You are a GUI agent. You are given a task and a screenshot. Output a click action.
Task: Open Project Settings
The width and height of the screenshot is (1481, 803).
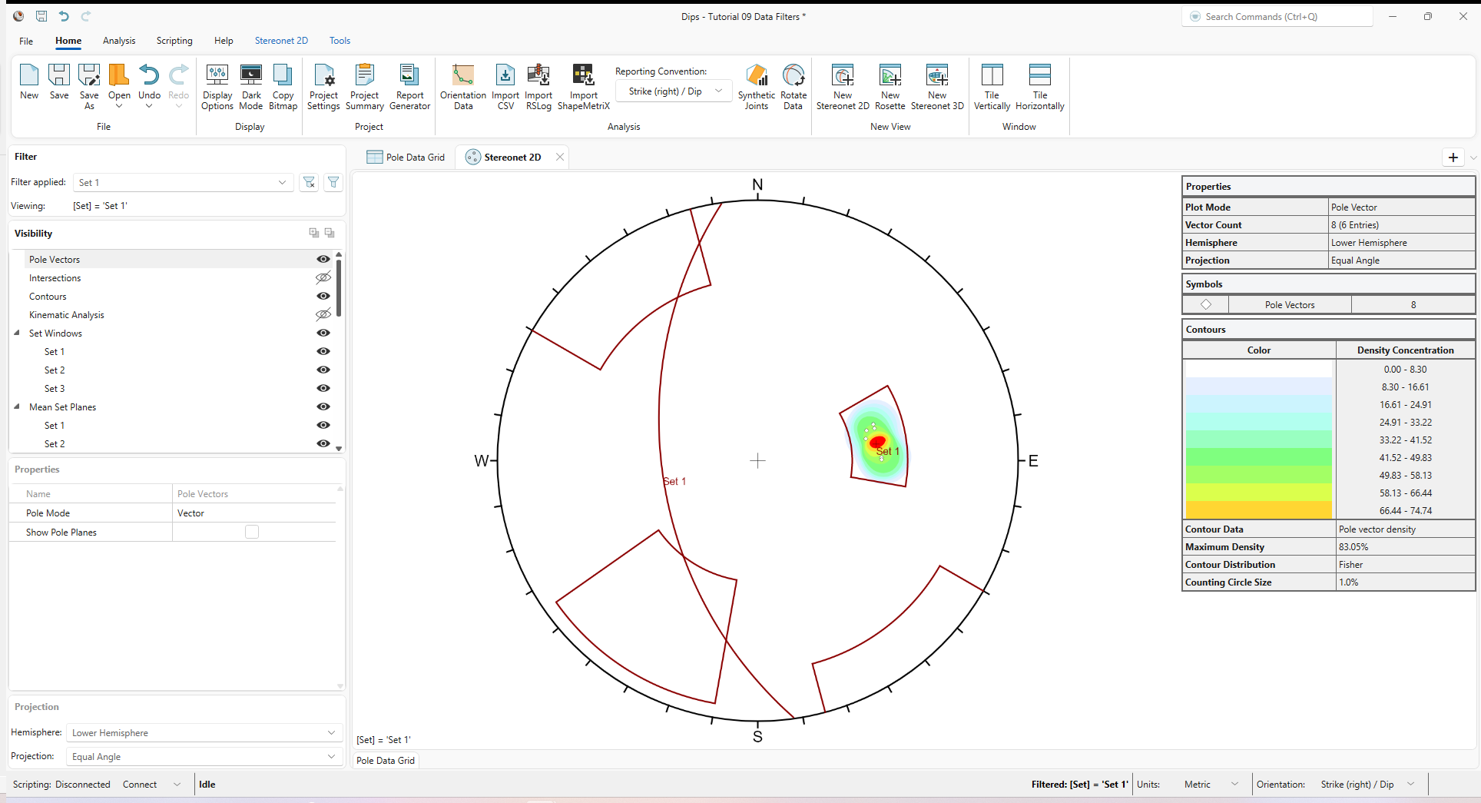[x=323, y=85]
